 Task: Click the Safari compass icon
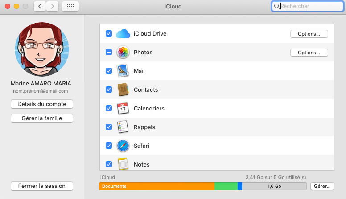(x=123, y=146)
